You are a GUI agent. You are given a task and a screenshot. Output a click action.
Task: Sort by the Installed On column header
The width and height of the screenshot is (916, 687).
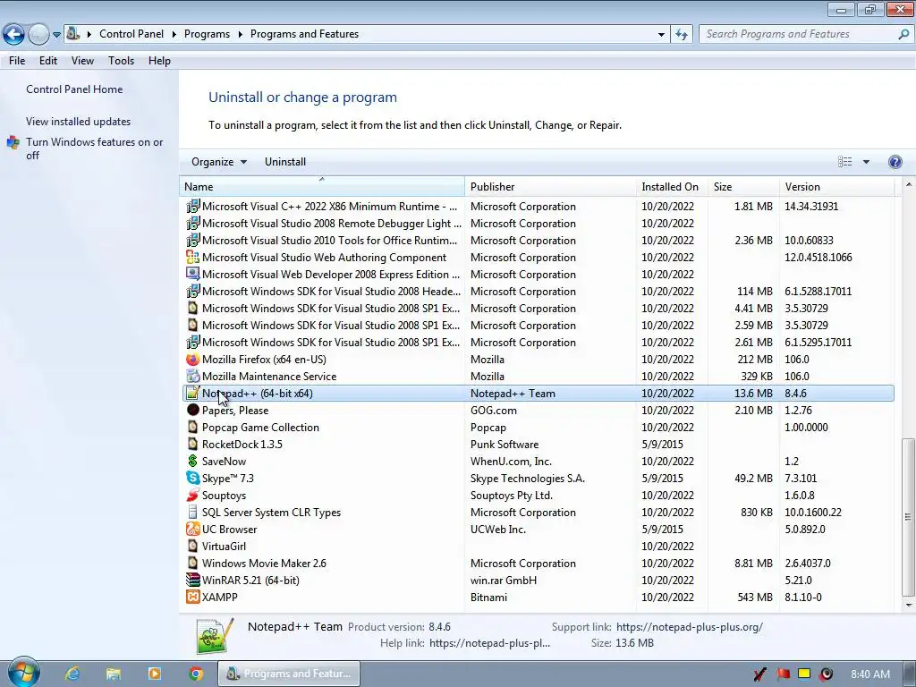[672, 187]
